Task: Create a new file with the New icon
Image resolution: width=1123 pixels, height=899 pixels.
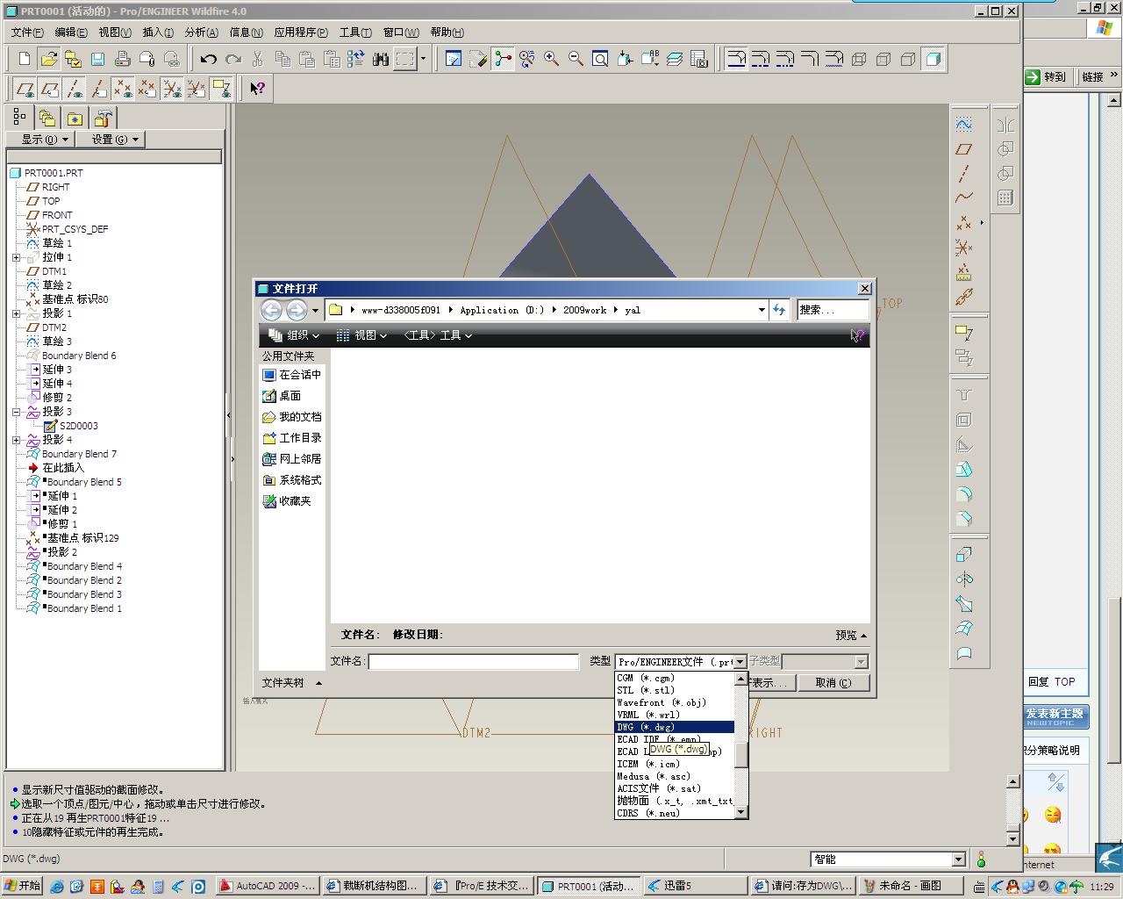Action: coord(25,59)
